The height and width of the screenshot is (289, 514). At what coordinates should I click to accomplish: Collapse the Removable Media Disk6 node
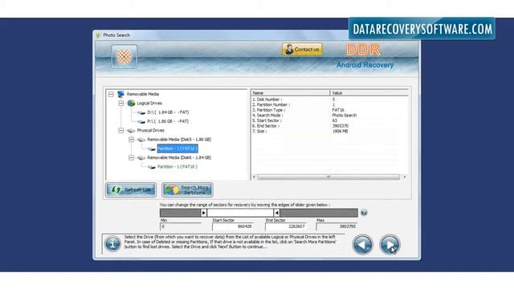pyautogui.click(x=131, y=157)
